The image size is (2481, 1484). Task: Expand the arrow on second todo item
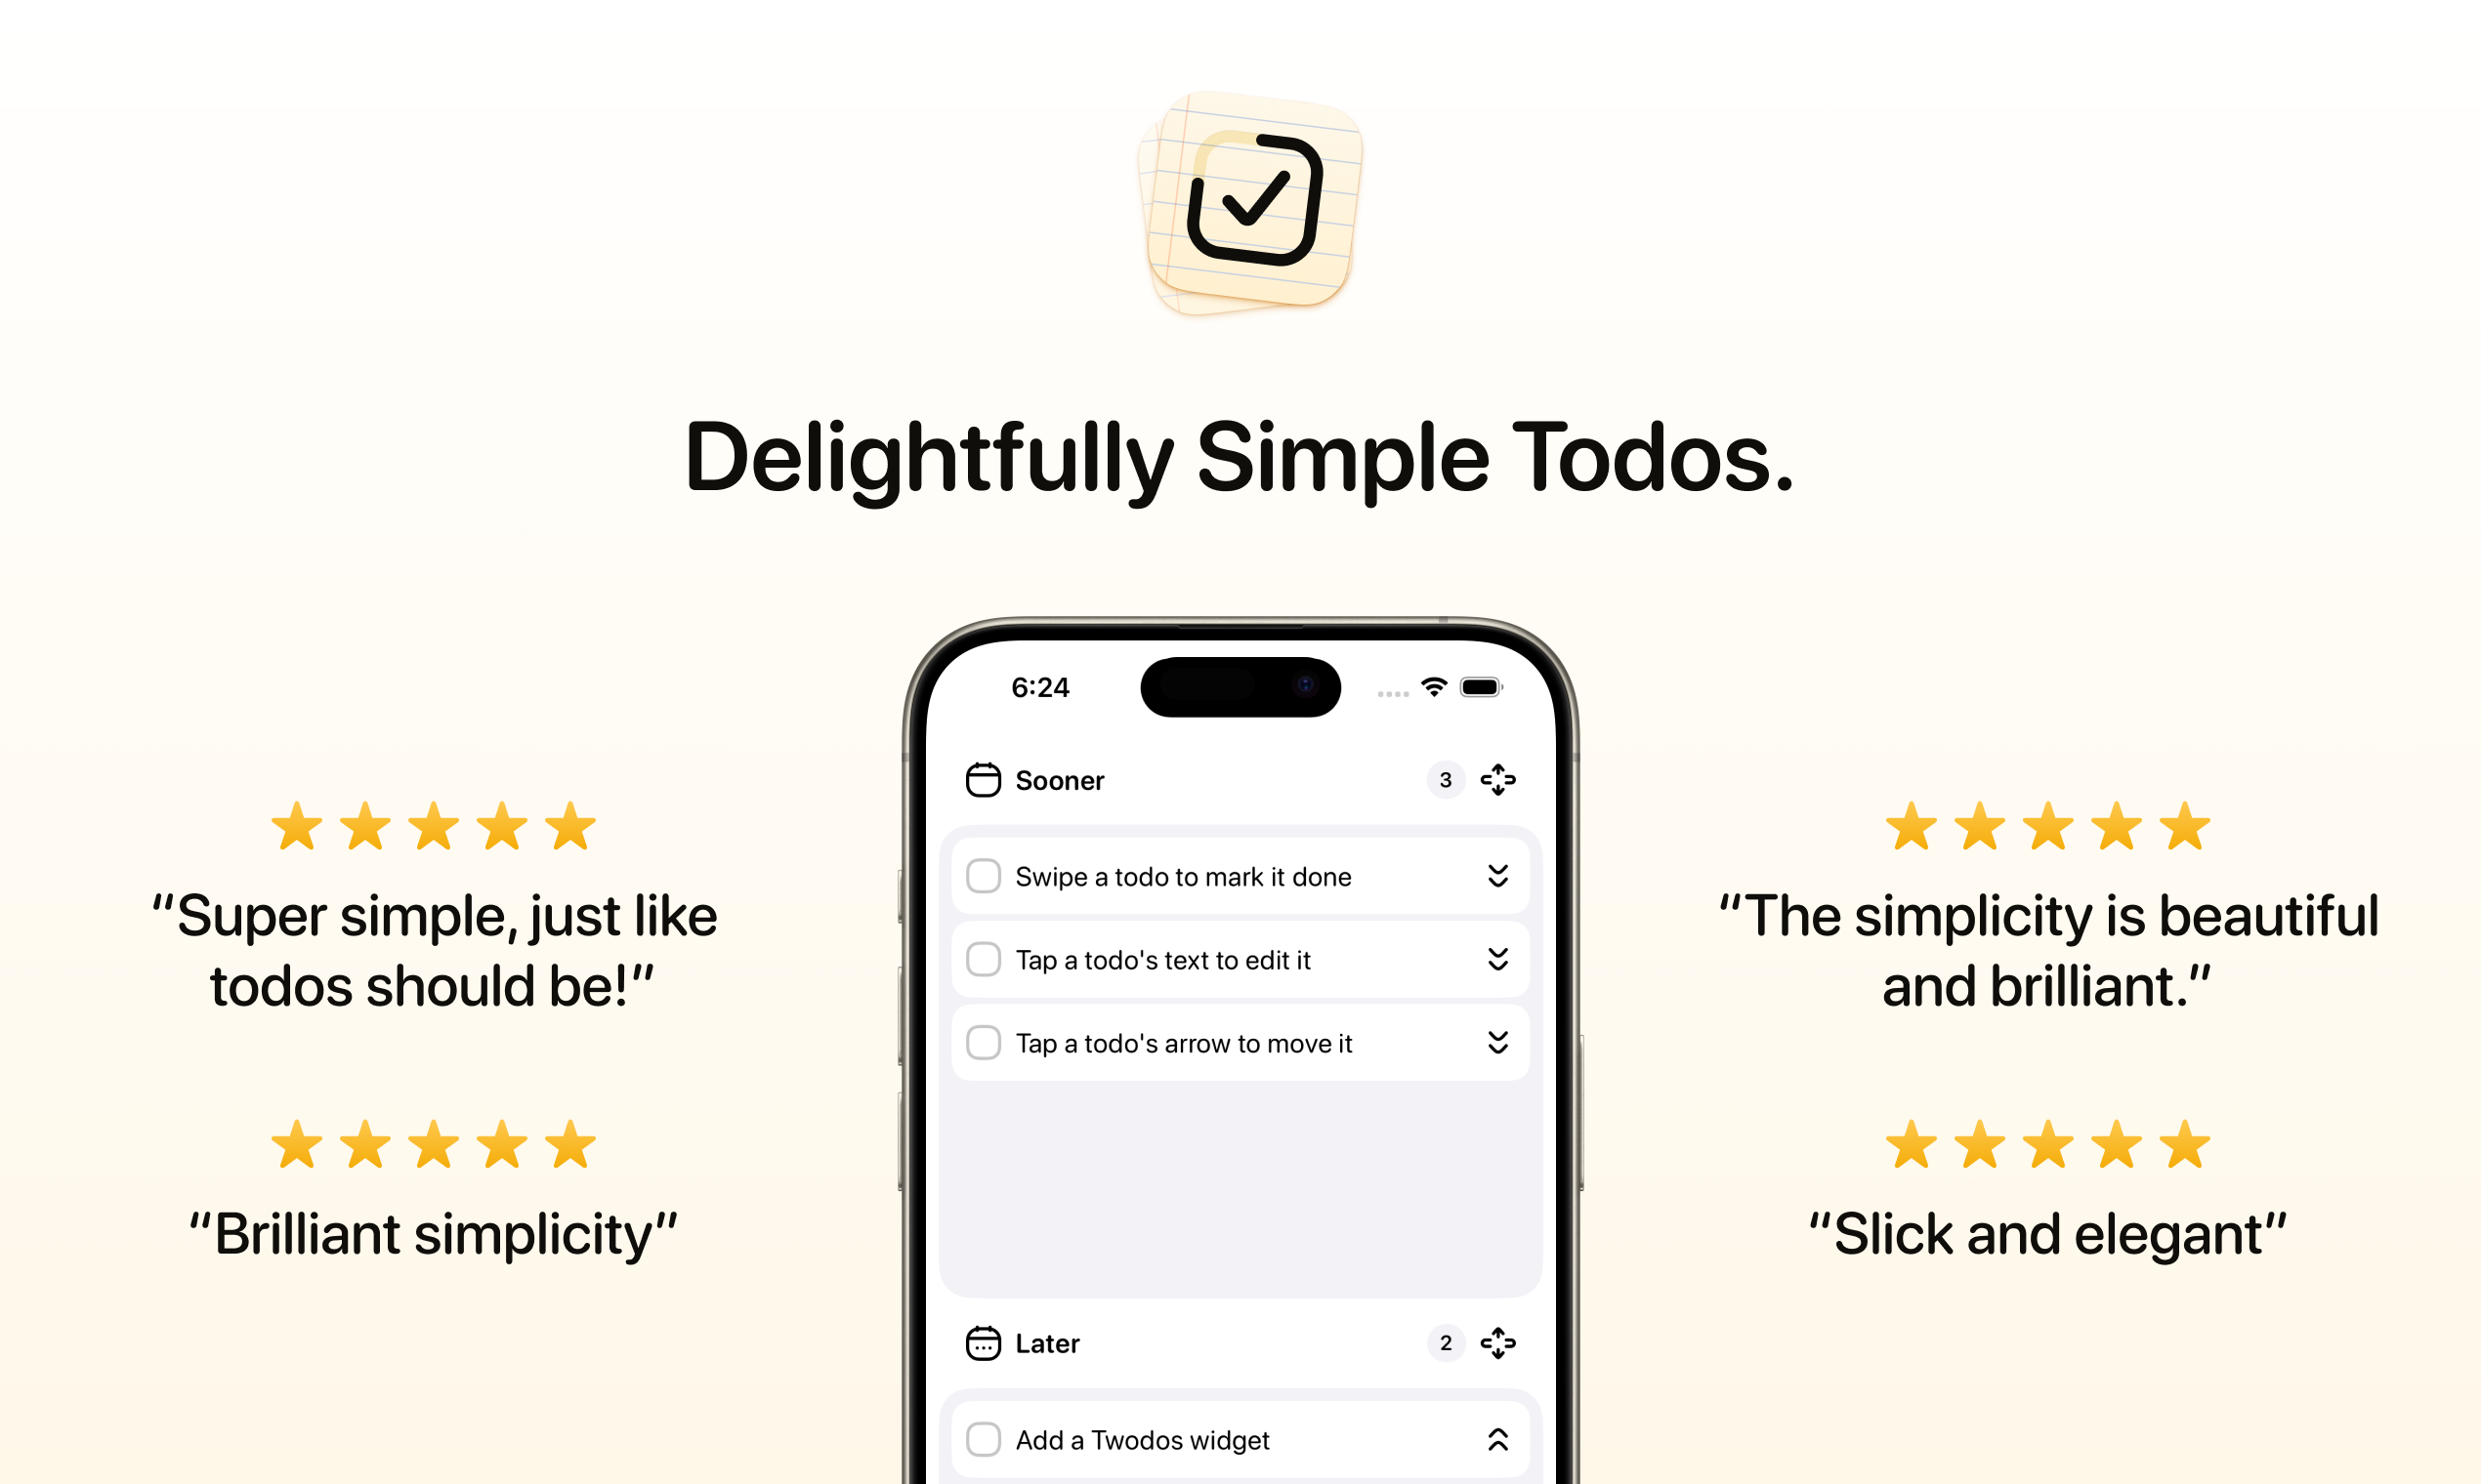[x=1496, y=960]
